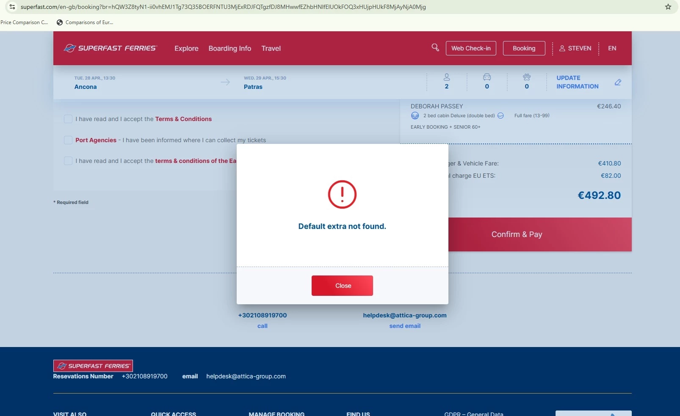Click the 'Full fare (13-99)' label

coord(532,116)
